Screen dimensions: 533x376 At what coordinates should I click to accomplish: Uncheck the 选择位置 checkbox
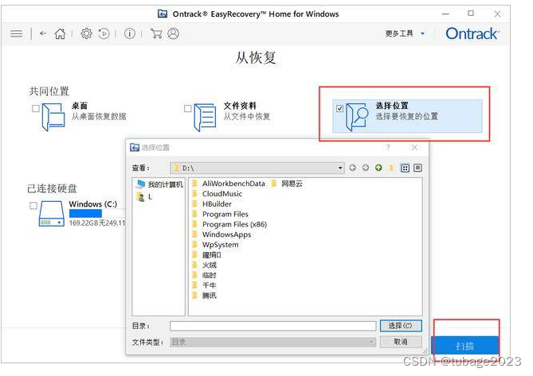339,108
